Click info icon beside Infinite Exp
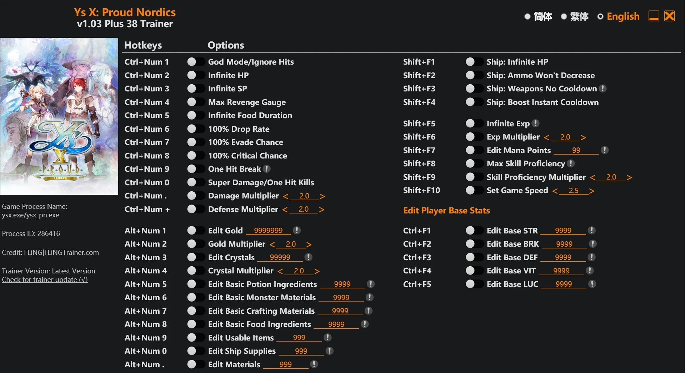This screenshot has height=373, width=685. [x=535, y=124]
